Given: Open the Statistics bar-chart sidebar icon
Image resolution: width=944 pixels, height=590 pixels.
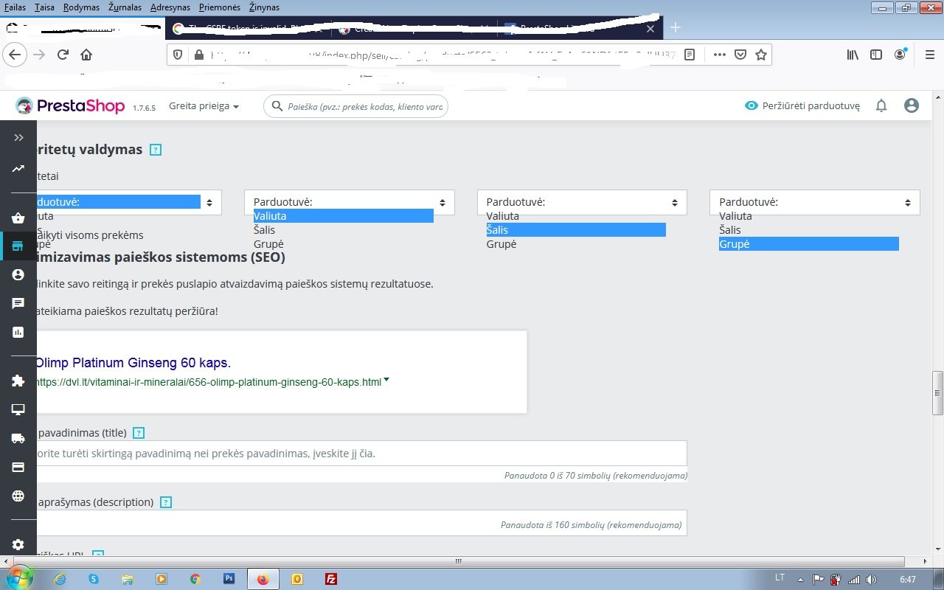Looking at the screenshot, I should (18, 332).
